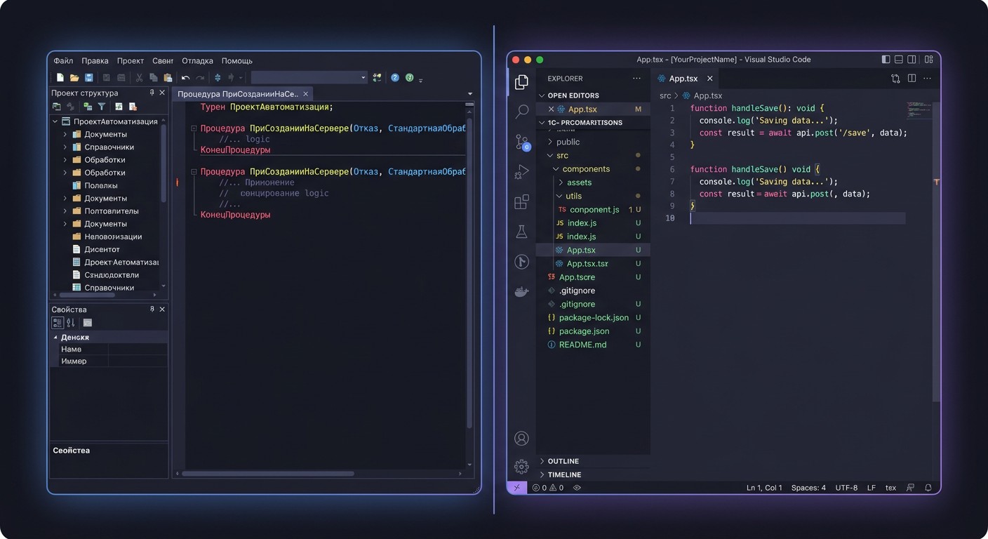Open the Отладка menu
The height and width of the screenshot is (539, 988).
[x=197, y=61]
